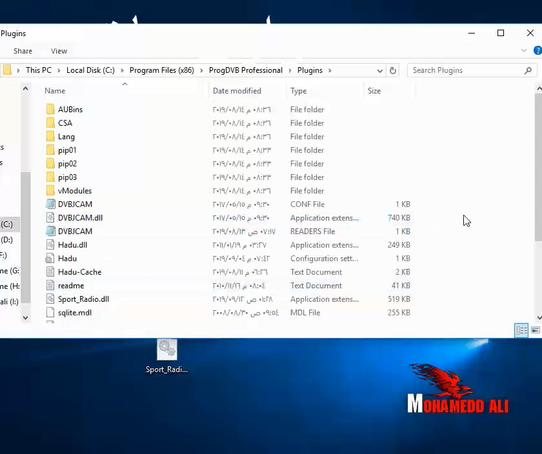
Task: Open the chevron after ProgDVB Professional in path
Action: click(290, 70)
